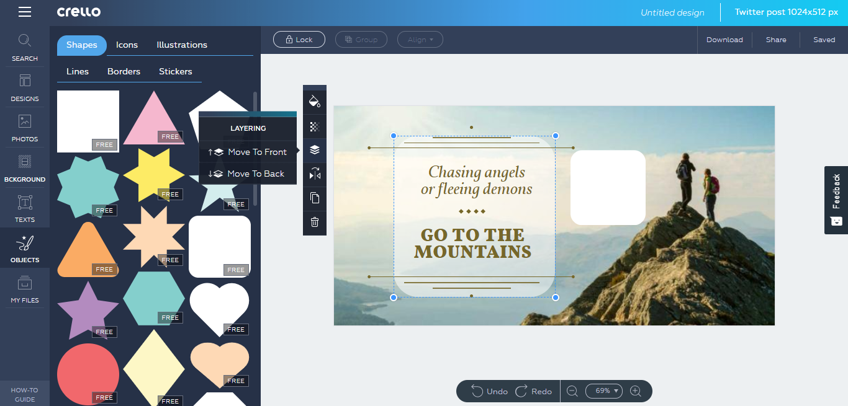Switch to the Illustrations tab
Image resolution: width=848 pixels, height=406 pixels.
(182, 45)
